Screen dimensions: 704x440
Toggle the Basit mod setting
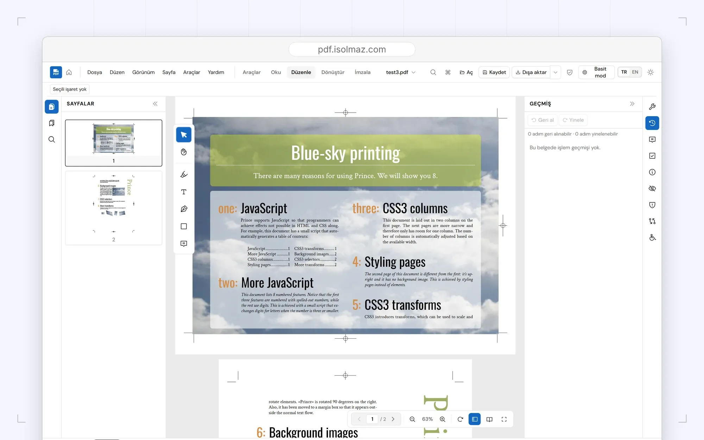pos(597,72)
